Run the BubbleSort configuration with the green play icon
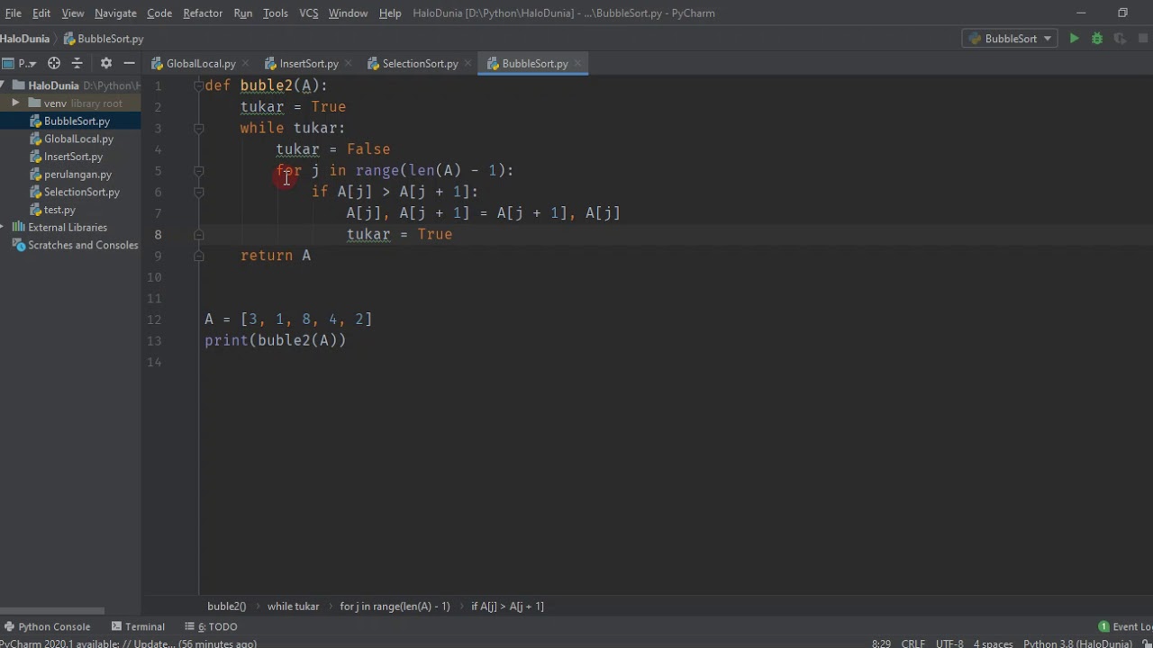The width and height of the screenshot is (1153, 648). [x=1074, y=39]
